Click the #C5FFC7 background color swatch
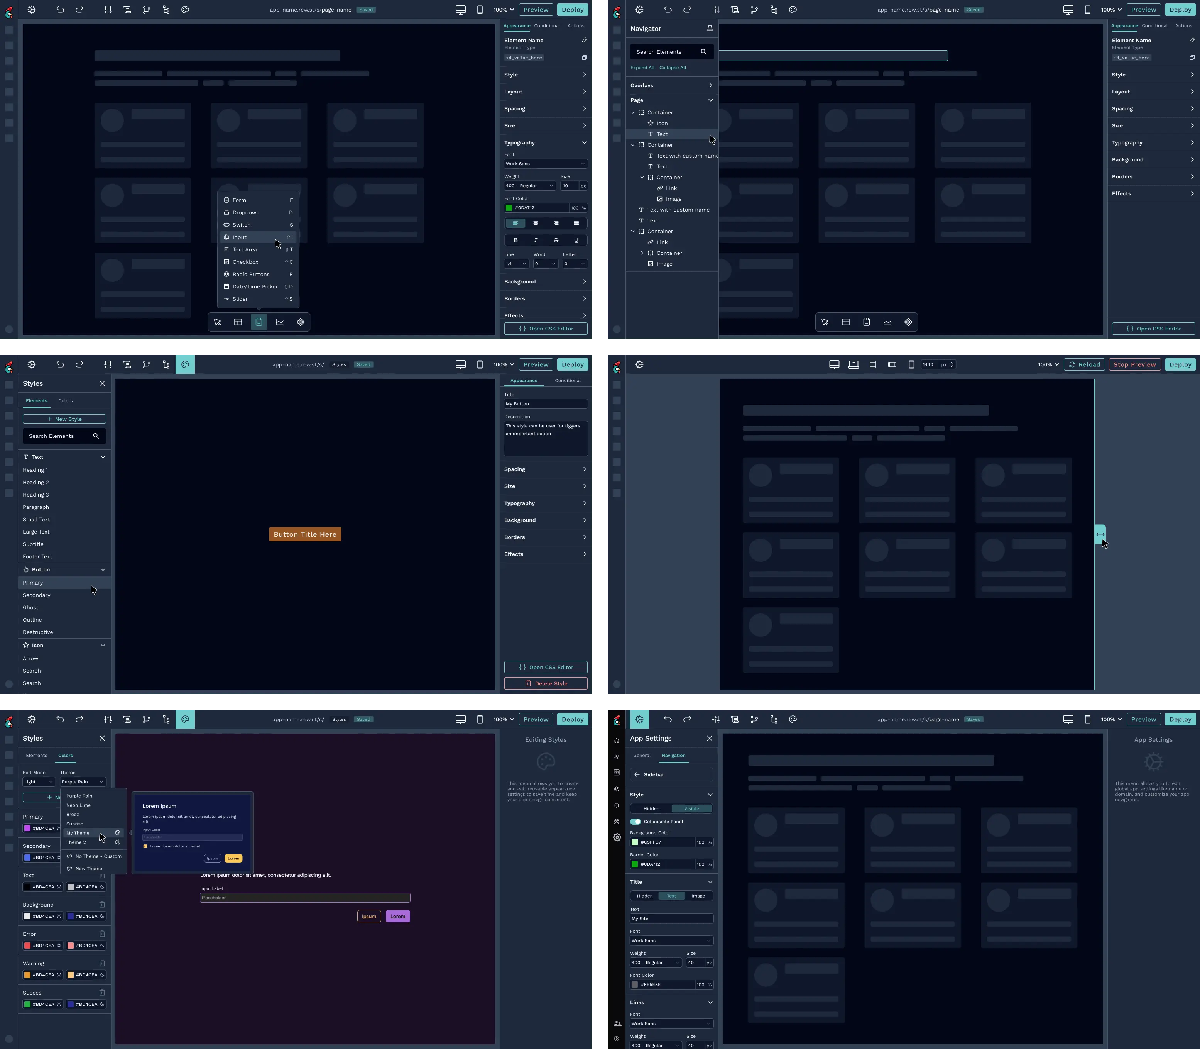This screenshot has width=1200, height=1049. (x=634, y=842)
